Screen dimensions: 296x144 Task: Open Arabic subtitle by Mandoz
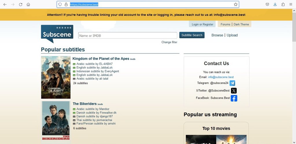coord(93,109)
